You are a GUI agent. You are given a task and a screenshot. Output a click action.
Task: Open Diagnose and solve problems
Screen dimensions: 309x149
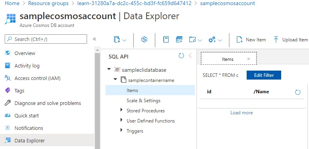click(x=47, y=103)
